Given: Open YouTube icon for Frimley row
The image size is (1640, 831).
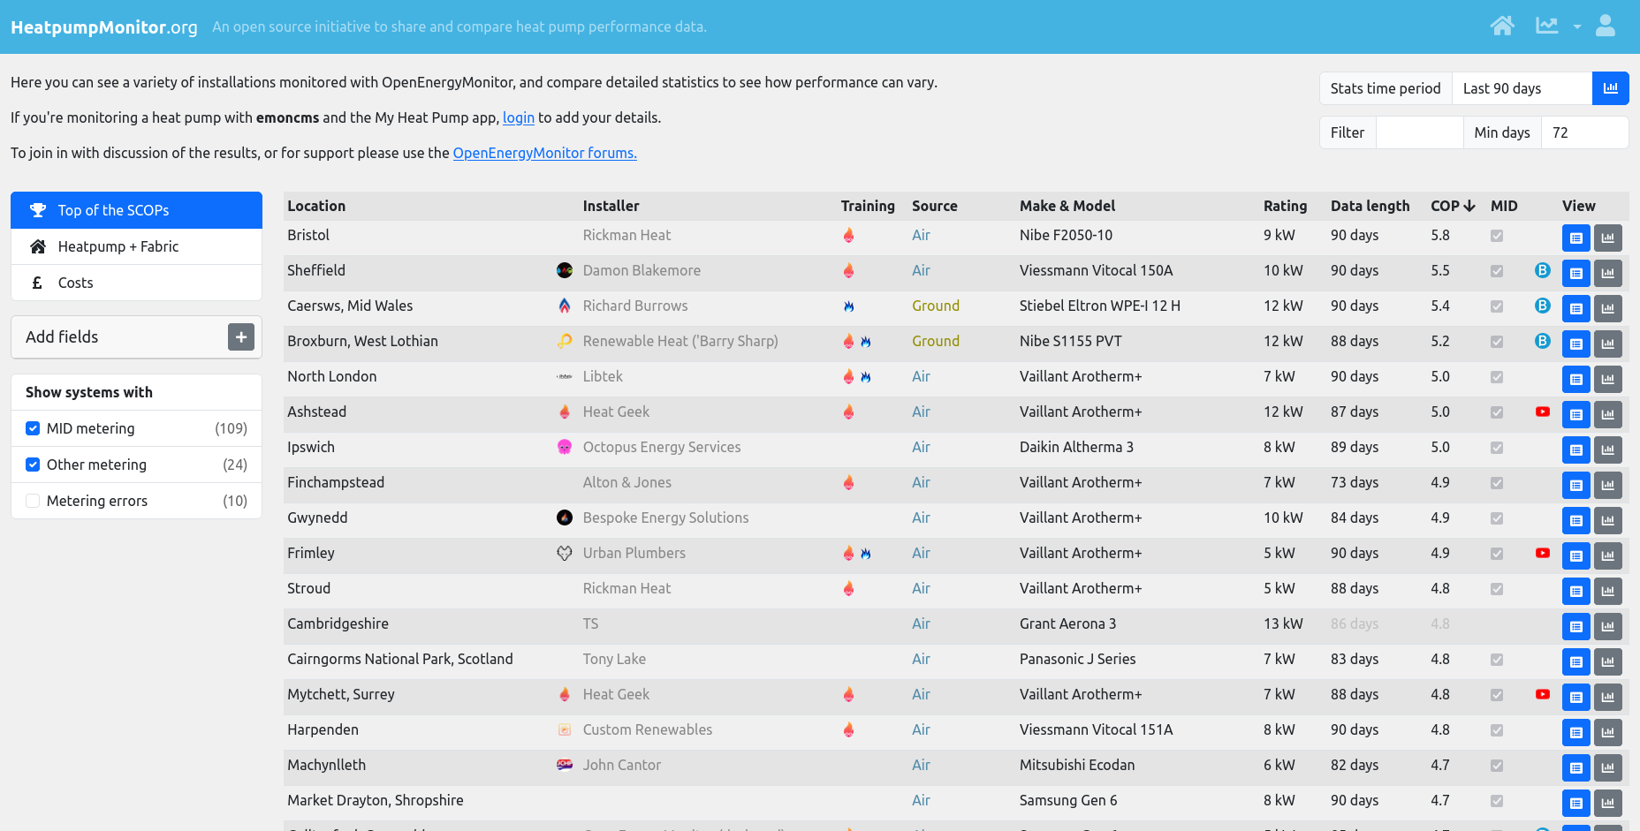Looking at the screenshot, I should click(x=1542, y=553).
